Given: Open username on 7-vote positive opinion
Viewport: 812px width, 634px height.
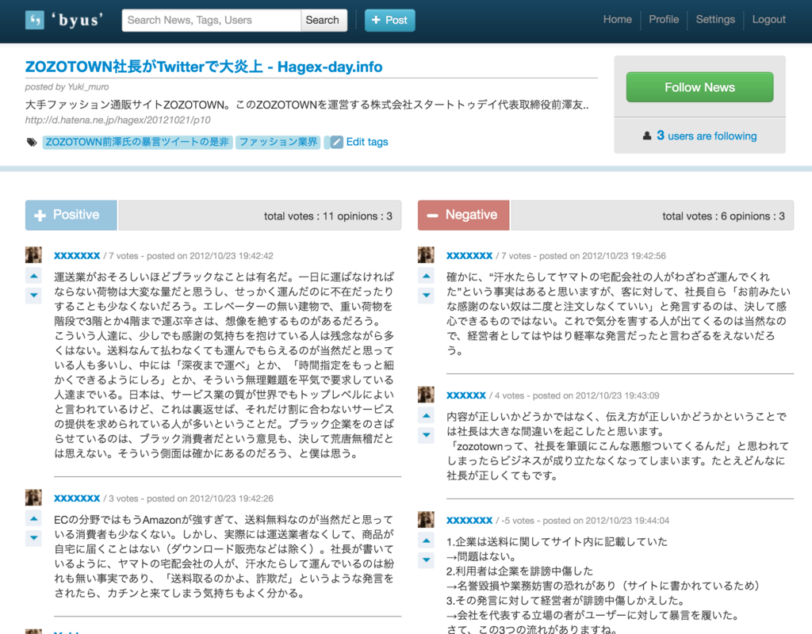Looking at the screenshot, I should (x=77, y=256).
